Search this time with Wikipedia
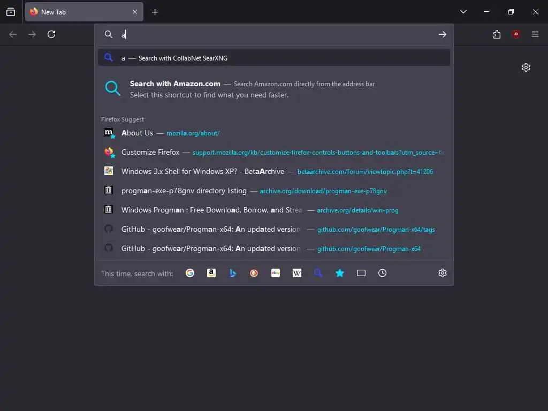This screenshot has width=548, height=411. point(296,273)
